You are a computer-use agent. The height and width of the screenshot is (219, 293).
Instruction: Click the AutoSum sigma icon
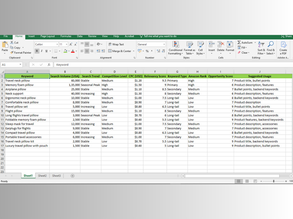click(x=239, y=42)
